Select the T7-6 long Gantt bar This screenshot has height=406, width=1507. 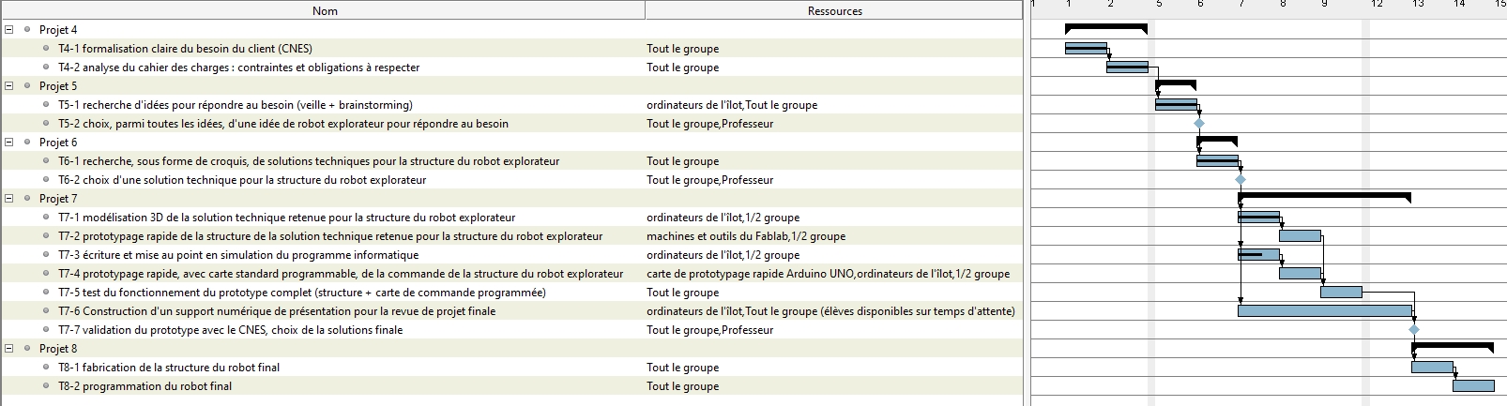[x=1324, y=310]
